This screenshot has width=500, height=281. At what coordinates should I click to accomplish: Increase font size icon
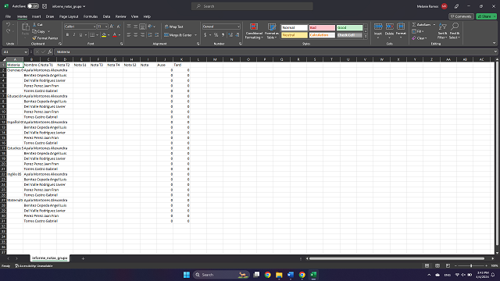[x=112, y=27]
